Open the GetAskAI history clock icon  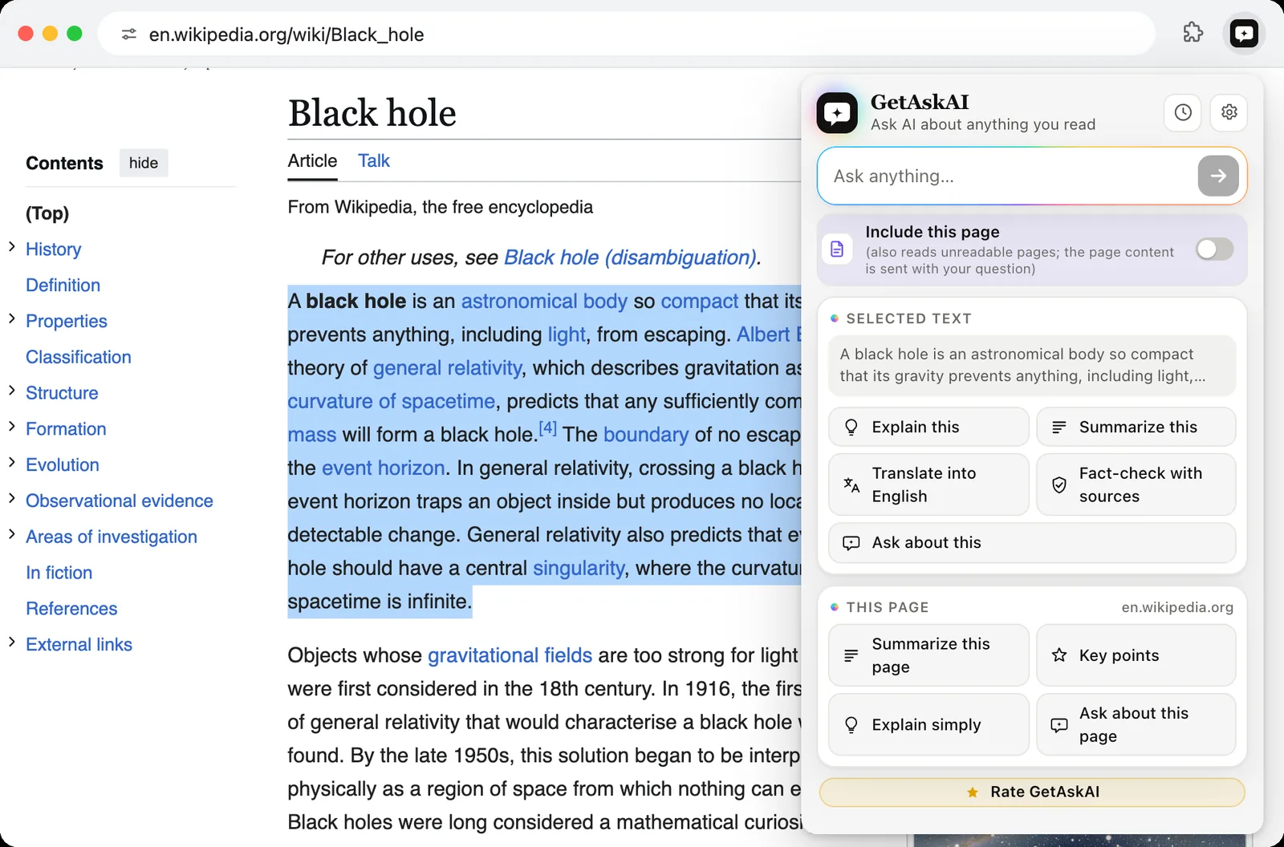pos(1183,112)
